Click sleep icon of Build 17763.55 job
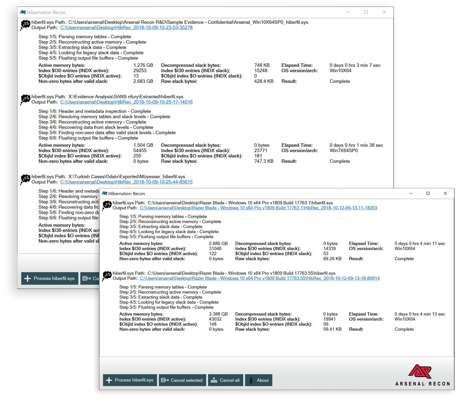Screen dimensions: 468x411 107,276
